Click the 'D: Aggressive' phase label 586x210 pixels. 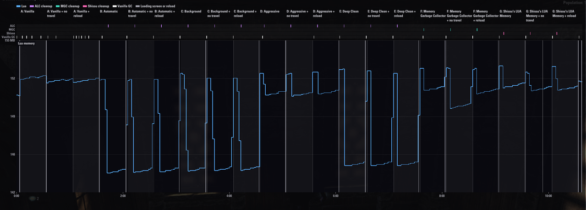pyautogui.click(x=270, y=11)
